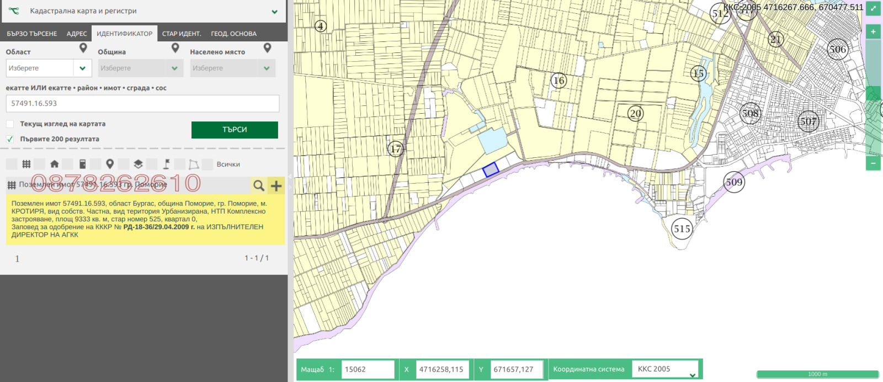Click the flag icon in result filters
883x382 pixels.
point(166,164)
